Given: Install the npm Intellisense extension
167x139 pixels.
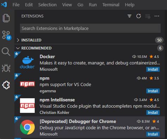Looking at the screenshot, I should point(153,112).
